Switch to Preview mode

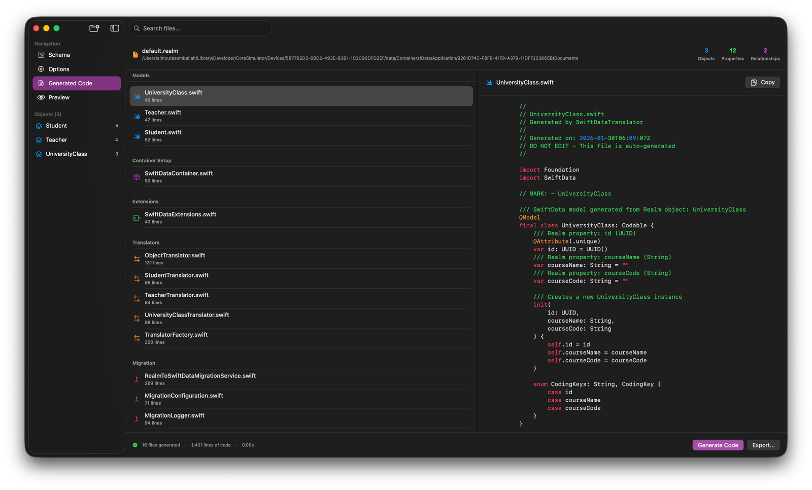pyautogui.click(x=58, y=97)
